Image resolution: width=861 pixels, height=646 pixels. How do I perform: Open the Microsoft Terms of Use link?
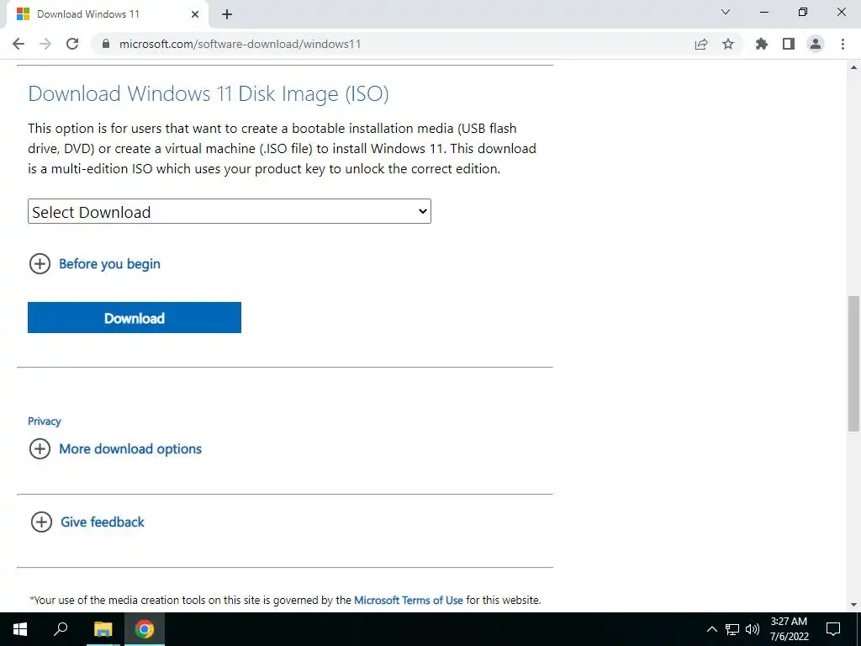pos(409,600)
